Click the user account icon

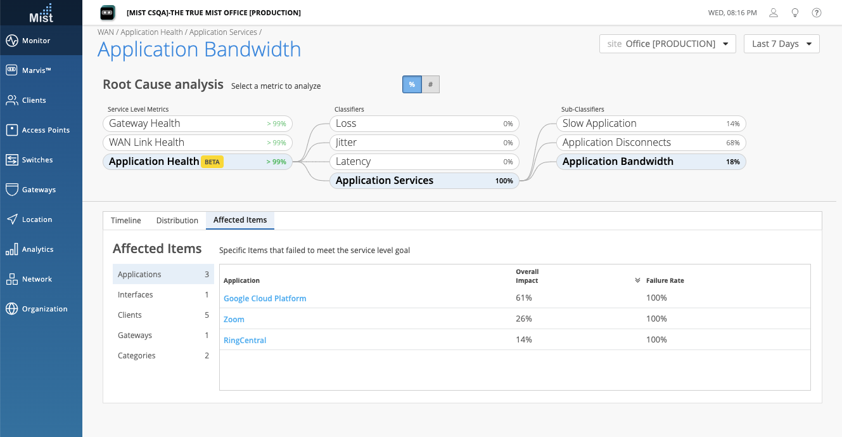click(774, 13)
